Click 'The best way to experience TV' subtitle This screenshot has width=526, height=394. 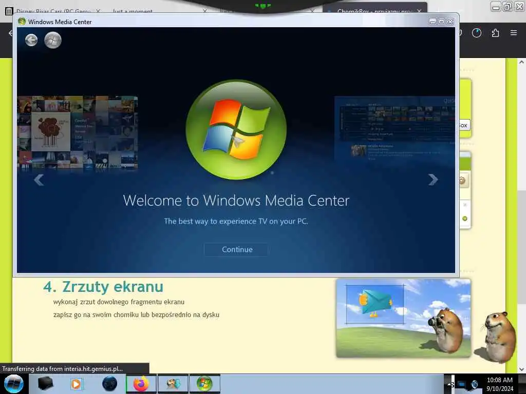pyautogui.click(x=236, y=222)
